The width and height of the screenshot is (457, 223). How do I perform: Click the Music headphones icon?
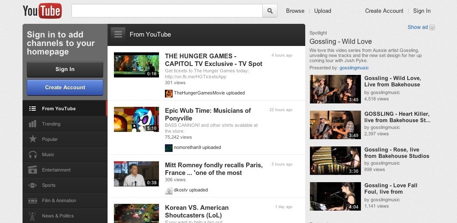click(33, 154)
